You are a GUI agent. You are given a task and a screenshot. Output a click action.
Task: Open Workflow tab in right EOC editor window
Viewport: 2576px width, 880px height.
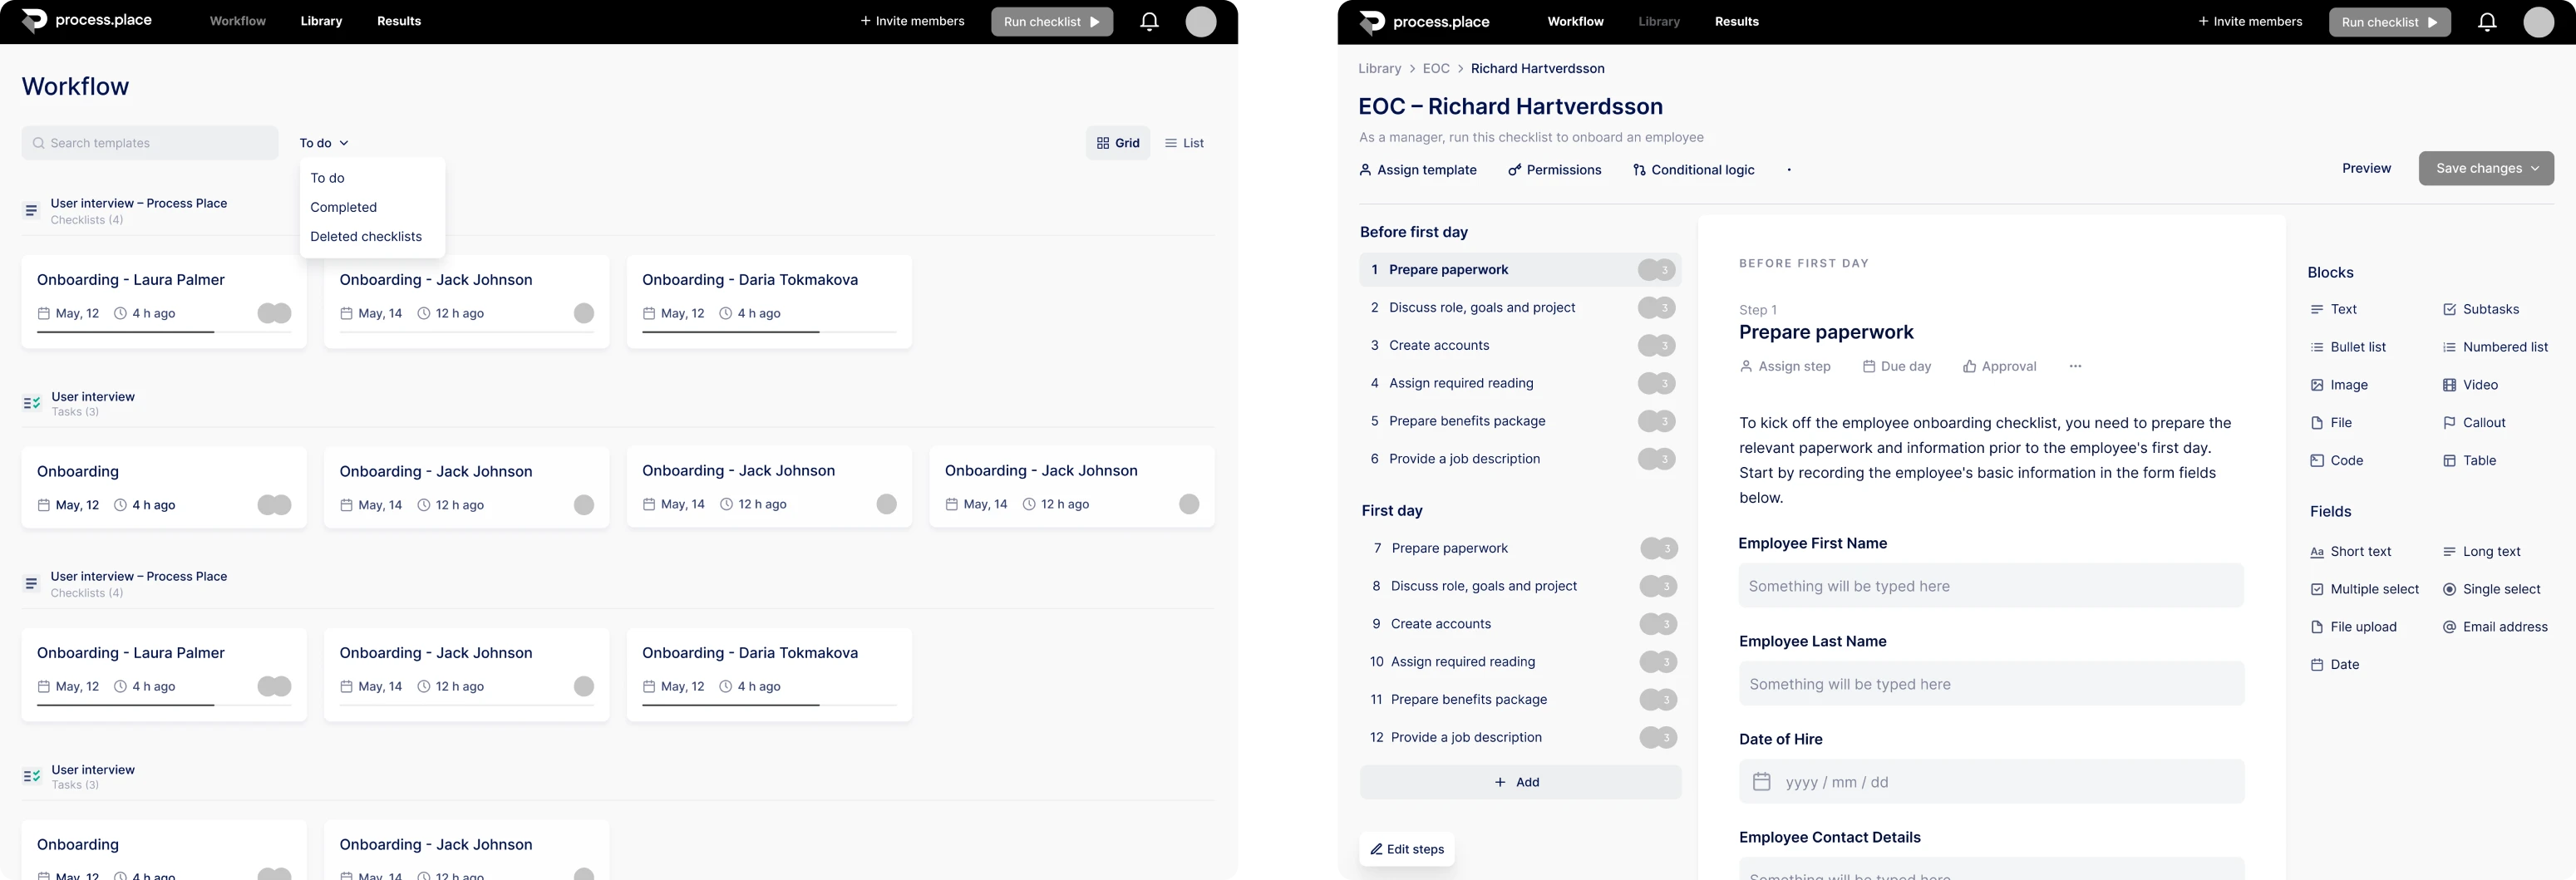click(1575, 21)
